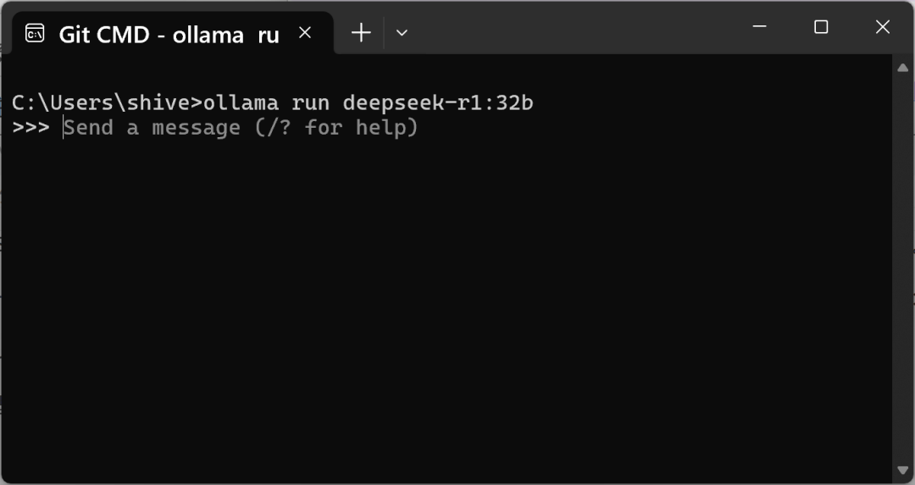Open a new terminal tab with plus icon
The height and width of the screenshot is (485, 915).
(361, 33)
